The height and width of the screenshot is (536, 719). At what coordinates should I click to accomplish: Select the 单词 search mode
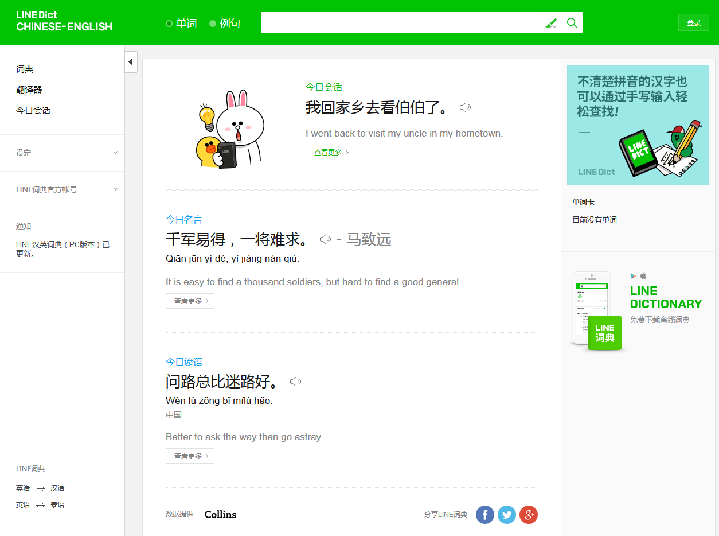tap(181, 24)
